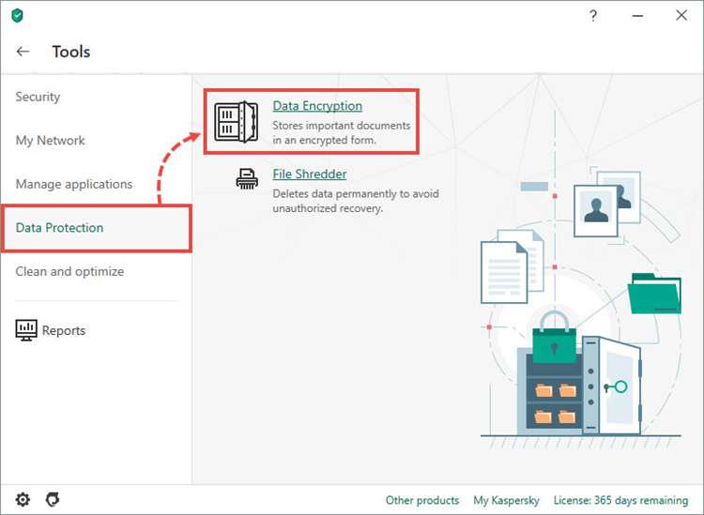Select the Data Protection section
The height and width of the screenshot is (515, 704).
(x=97, y=228)
